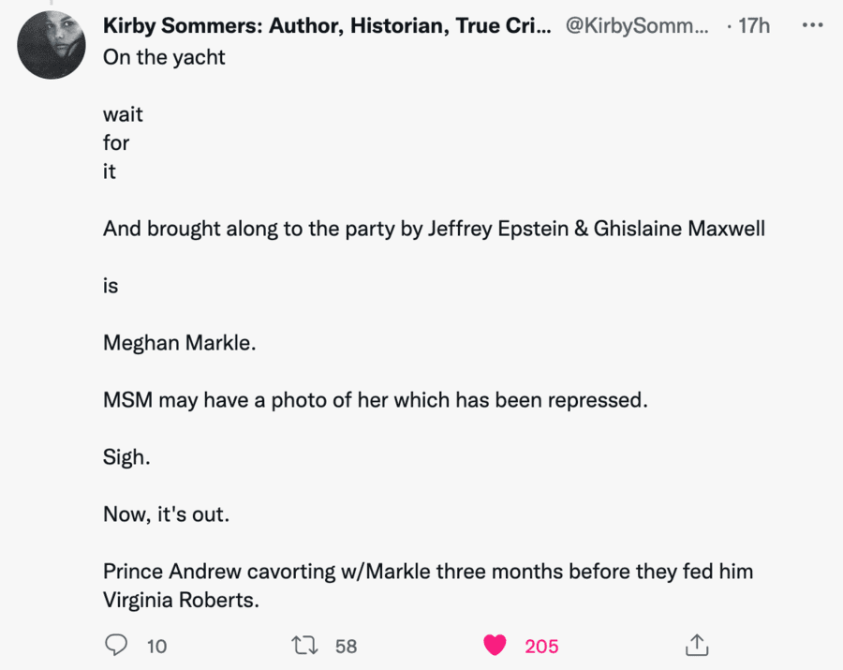This screenshot has height=670, width=843.
Task: Click the "MSM may have a photo" sentence
Action: tap(375, 400)
